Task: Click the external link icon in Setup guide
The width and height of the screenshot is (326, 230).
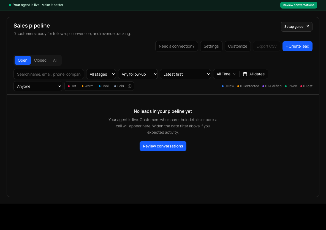Action: [307, 27]
